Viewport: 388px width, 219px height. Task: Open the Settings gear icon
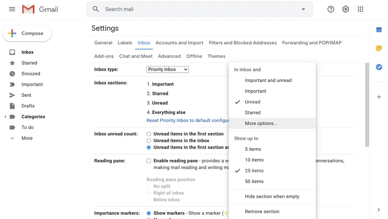[x=345, y=9]
